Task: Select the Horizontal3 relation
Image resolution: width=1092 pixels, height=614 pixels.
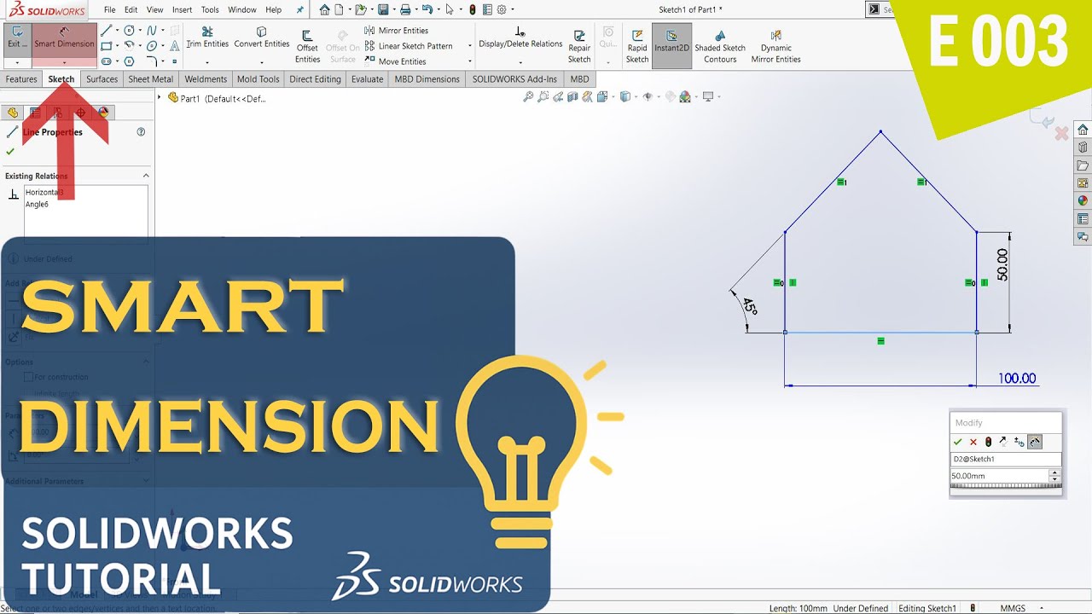Action: click(x=44, y=193)
